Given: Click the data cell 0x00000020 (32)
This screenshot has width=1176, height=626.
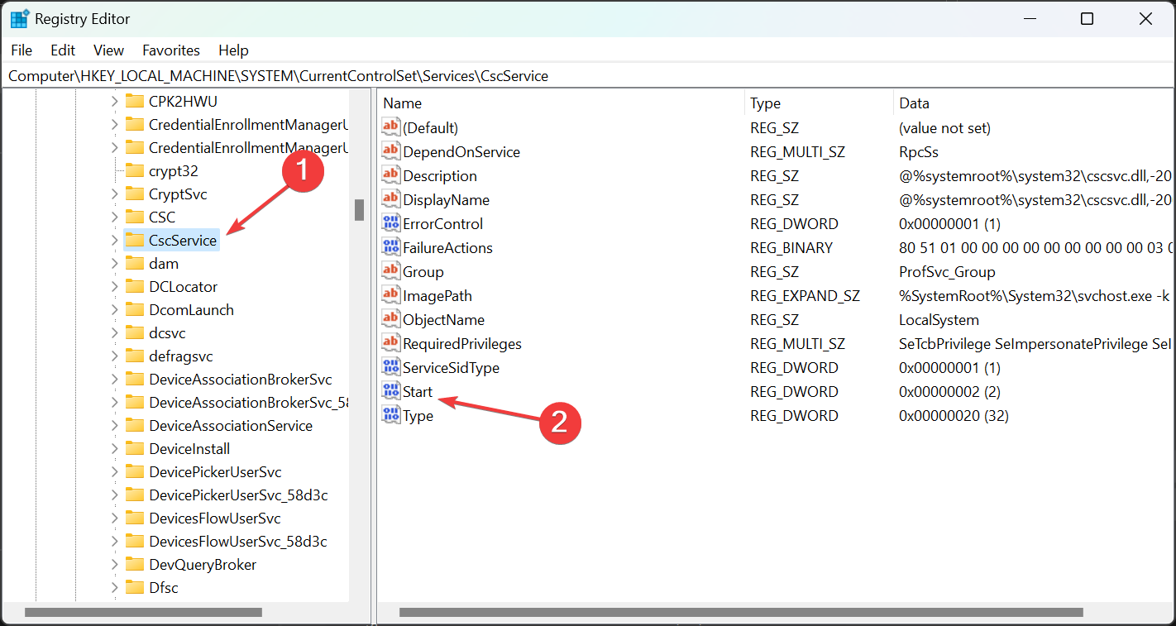Looking at the screenshot, I should point(954,415).
